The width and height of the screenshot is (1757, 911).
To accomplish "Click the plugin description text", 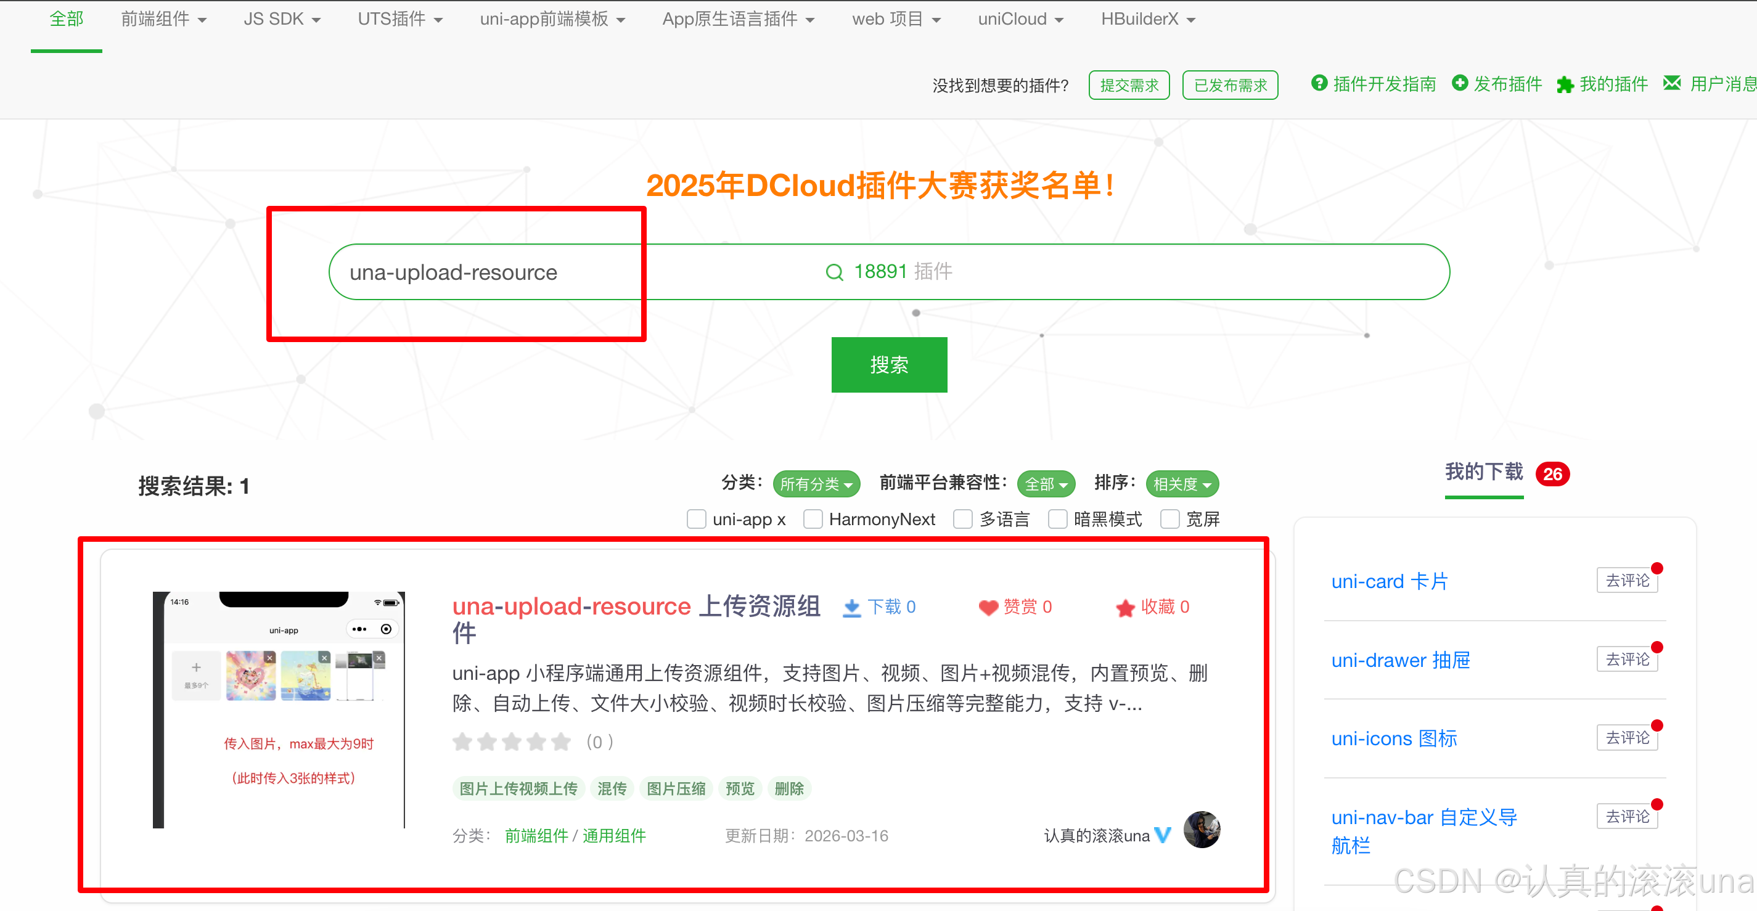I will tap(829, 688).
